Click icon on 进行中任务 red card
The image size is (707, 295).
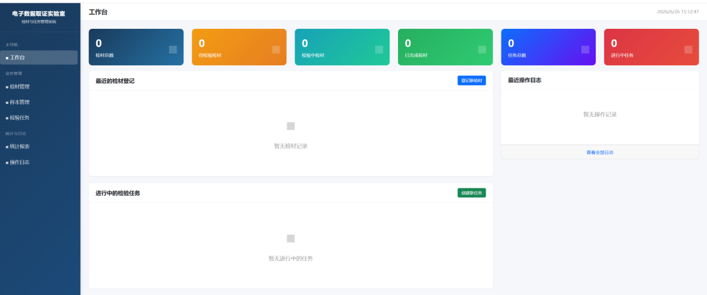[688, 50]
